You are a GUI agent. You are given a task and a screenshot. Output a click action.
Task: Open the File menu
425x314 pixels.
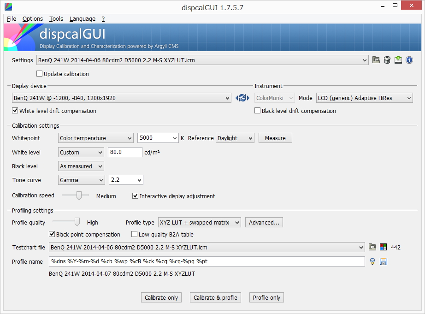[12, 19]
